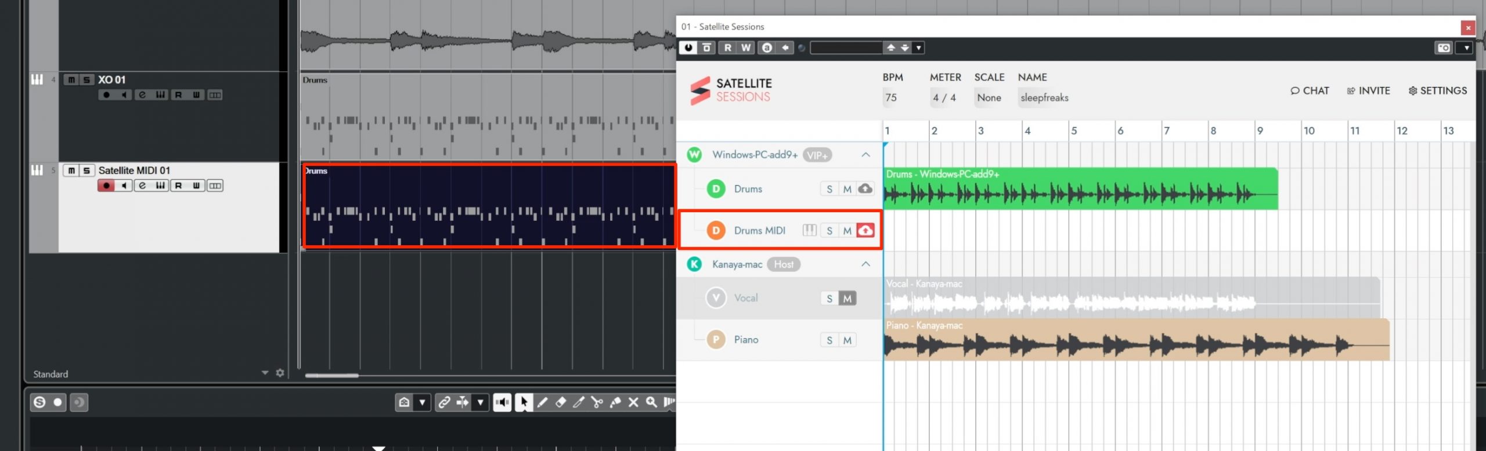Screen dimensions: 1486x451
Task: Click the red cloud upload icon on Drums MIDI
Action: (x=865, y=231)
